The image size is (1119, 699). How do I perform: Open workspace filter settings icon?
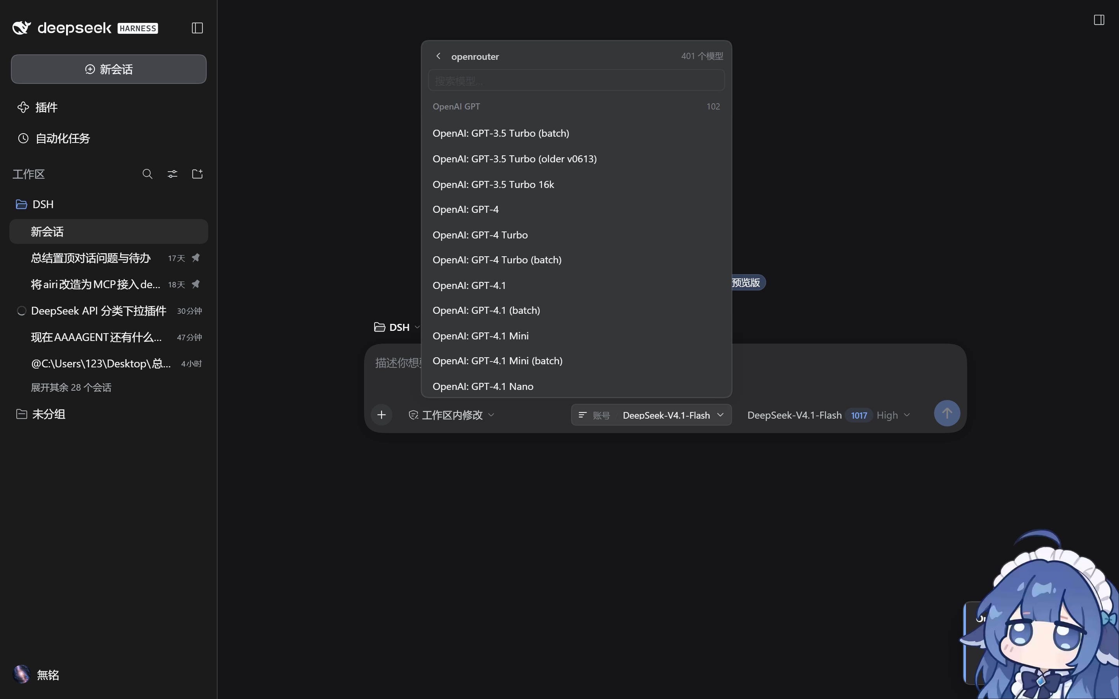(173, 174)
